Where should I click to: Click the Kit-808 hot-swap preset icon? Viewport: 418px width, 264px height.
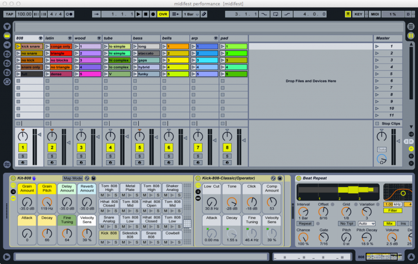coord(87,178)
